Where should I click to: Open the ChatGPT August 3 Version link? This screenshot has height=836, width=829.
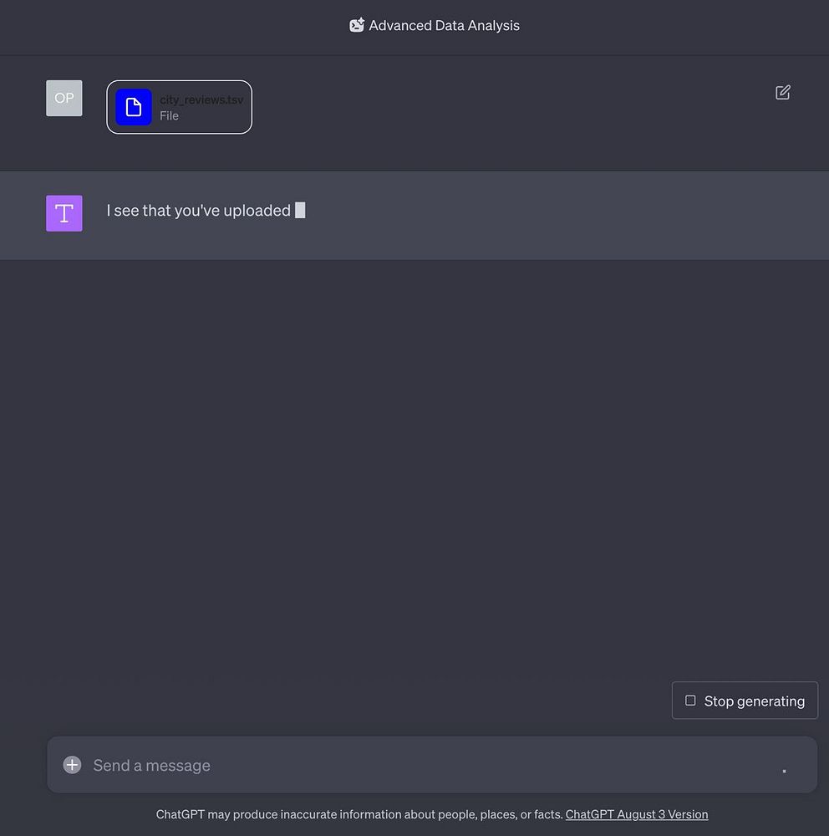[637, 814]
